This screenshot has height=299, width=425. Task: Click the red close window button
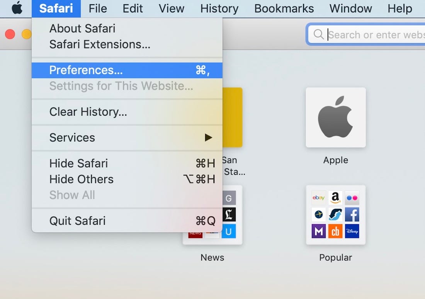[x=10, y=34]
